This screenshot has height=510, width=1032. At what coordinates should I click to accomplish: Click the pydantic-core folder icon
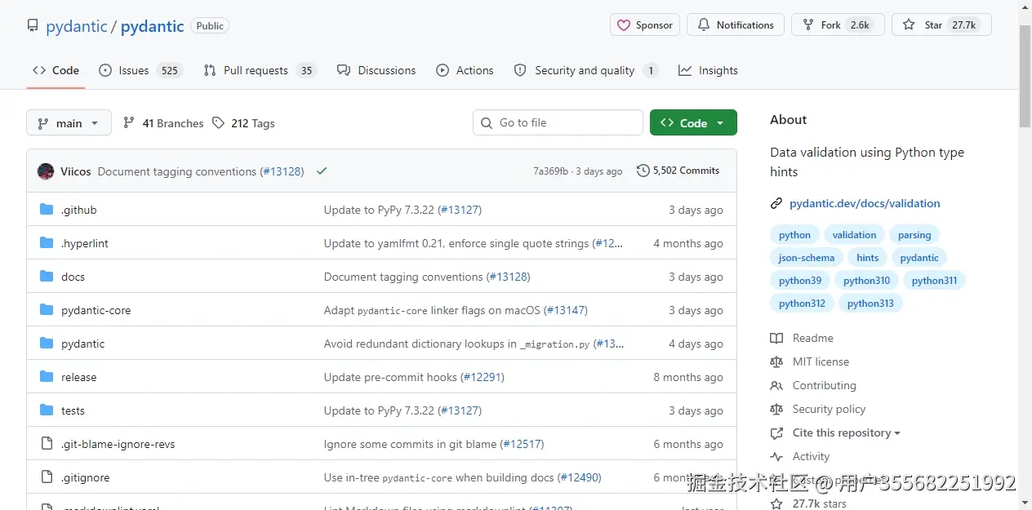[47, 310]
